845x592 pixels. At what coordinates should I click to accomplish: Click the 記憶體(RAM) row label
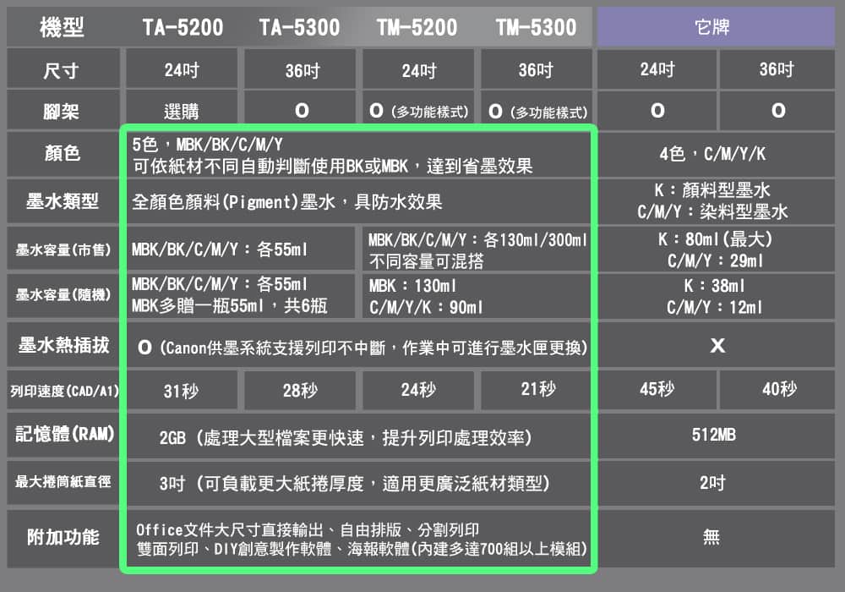pos(63,435)
